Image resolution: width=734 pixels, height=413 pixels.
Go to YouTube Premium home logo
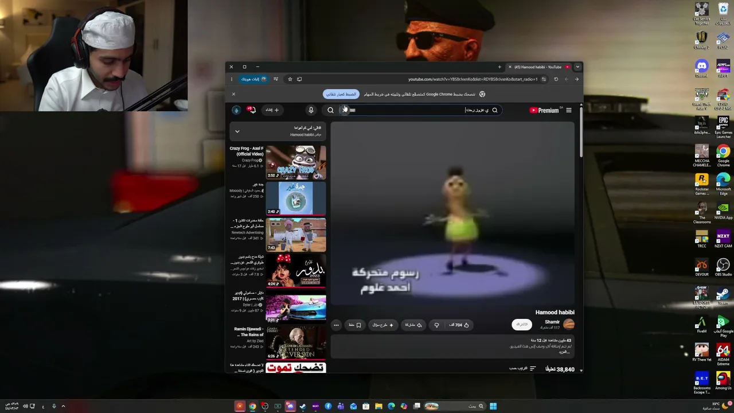coord(544,110)
